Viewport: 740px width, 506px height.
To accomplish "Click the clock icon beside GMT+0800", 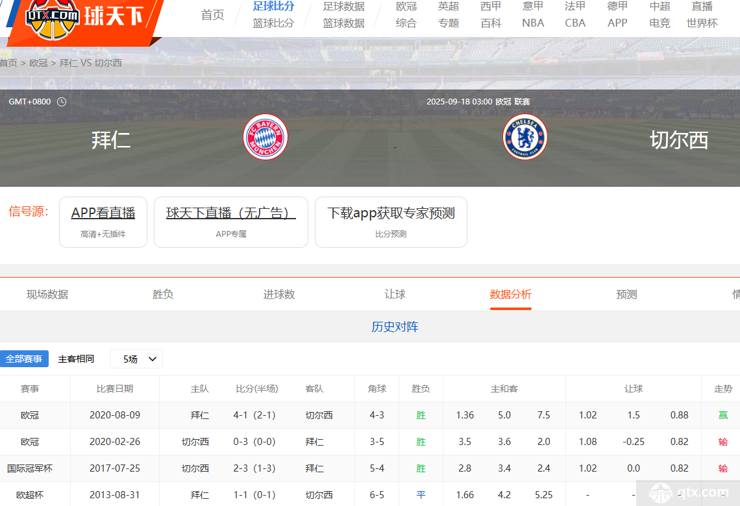I will [x=62, y=101].
